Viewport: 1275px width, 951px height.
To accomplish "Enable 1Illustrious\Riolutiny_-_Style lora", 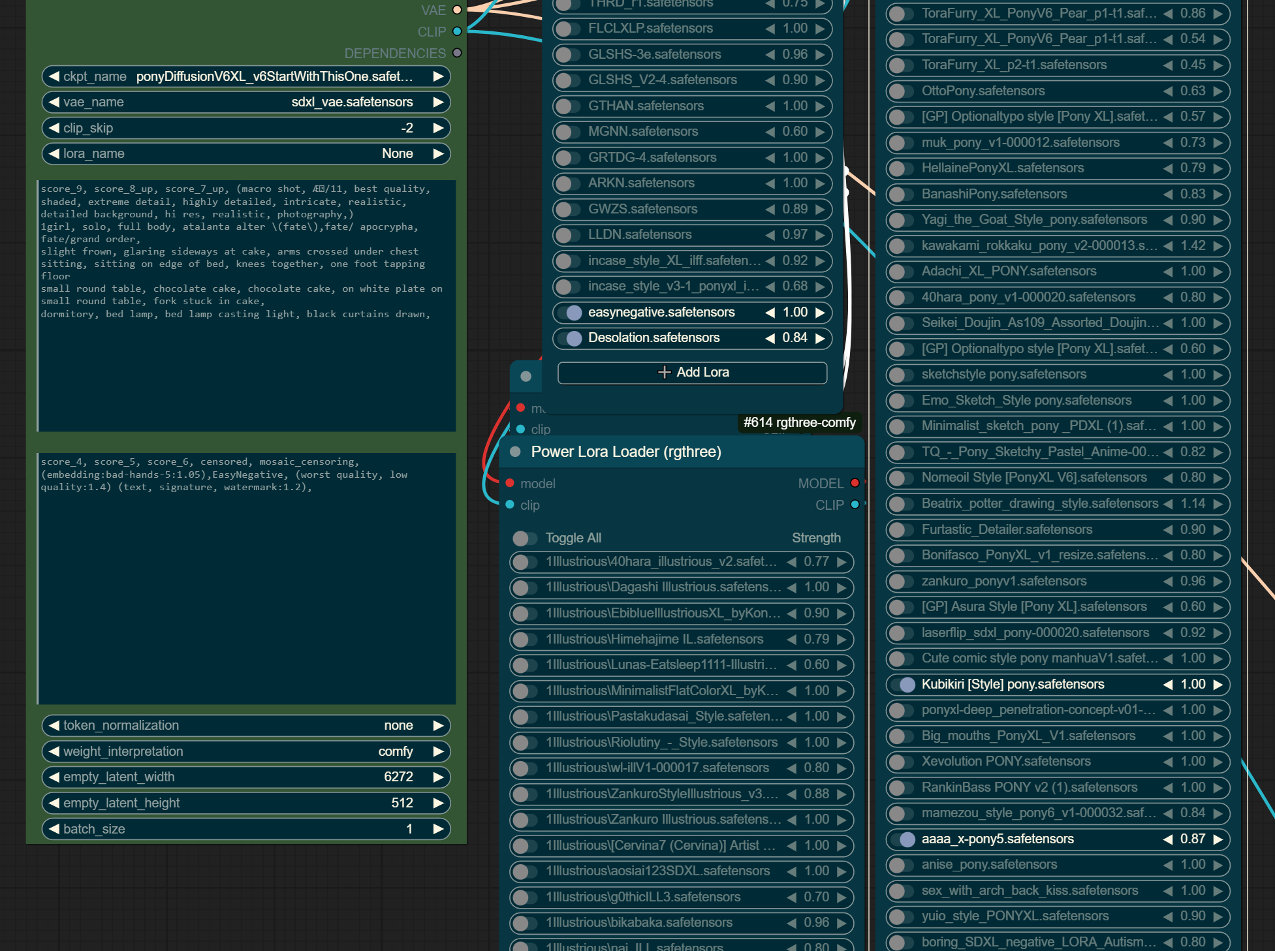I will pyautogui.click(x=525, y=742).
